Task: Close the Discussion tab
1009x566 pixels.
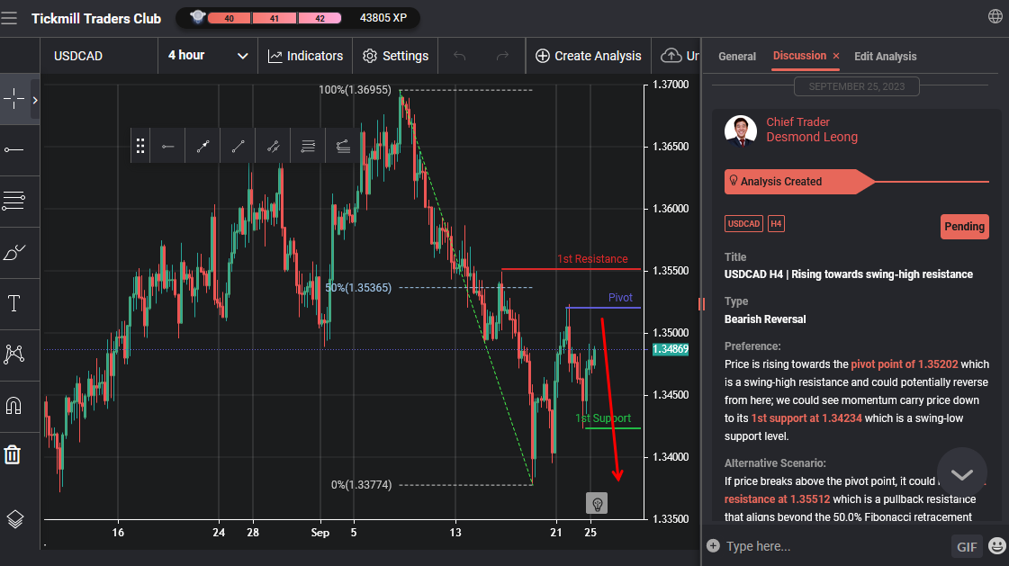Action: [836, 56]
